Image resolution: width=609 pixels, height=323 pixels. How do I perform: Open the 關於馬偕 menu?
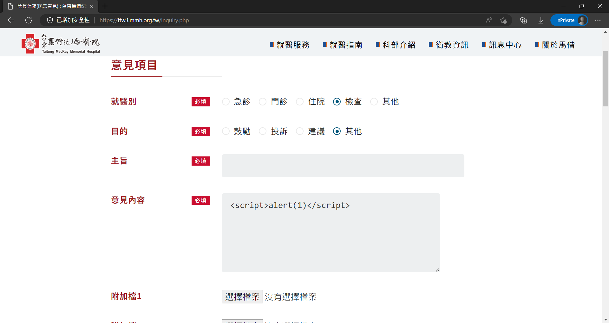click(555, 45)
